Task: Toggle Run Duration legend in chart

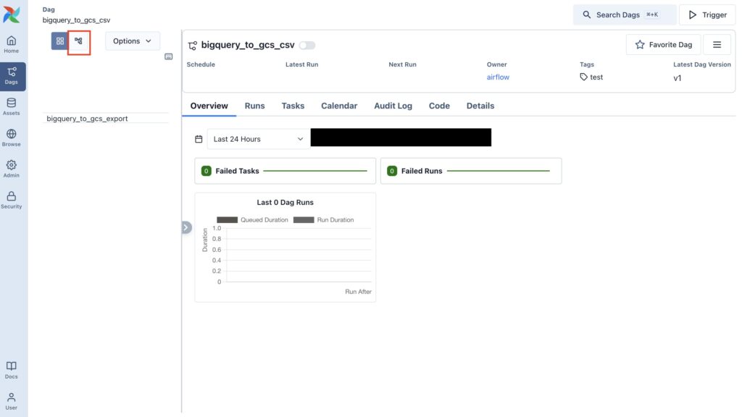Action: [x=324, y=219]
